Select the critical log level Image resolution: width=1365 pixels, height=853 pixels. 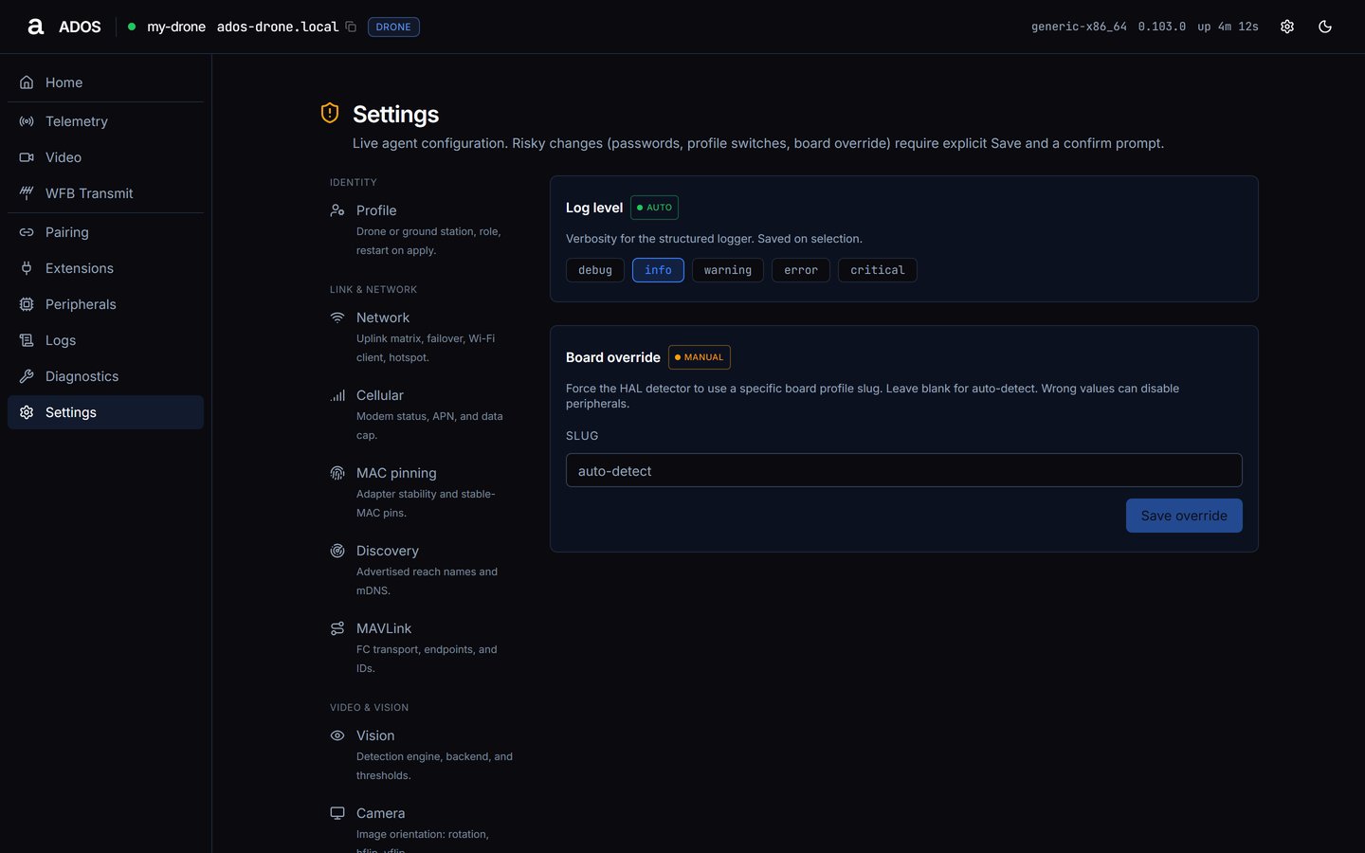pyautogui.click(x=878, y=270)
